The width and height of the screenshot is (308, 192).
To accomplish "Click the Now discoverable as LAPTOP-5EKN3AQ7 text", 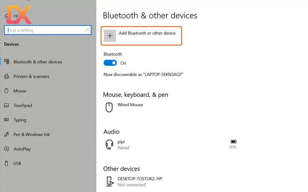I will coord(143,74).
